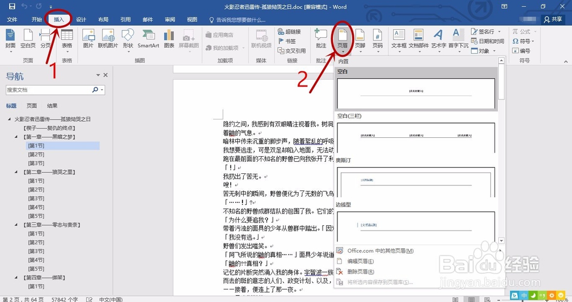Switch to the Layout (布局) tab
This screenshot has height=302, width=572.
coord(103,19)
